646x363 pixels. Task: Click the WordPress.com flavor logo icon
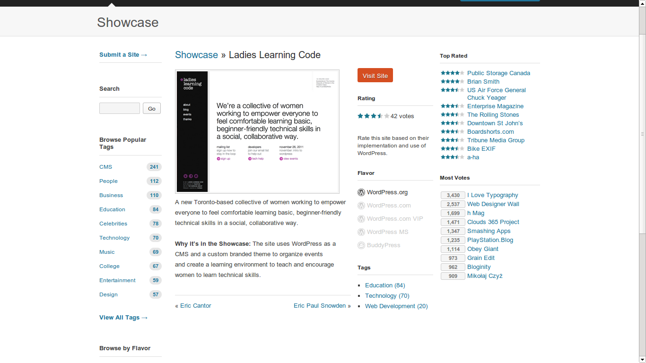(361, 206)
